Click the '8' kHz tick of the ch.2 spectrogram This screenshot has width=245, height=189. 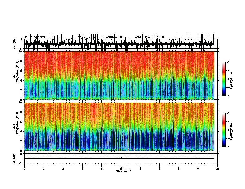pyautogui.click(x=22, y=112)
